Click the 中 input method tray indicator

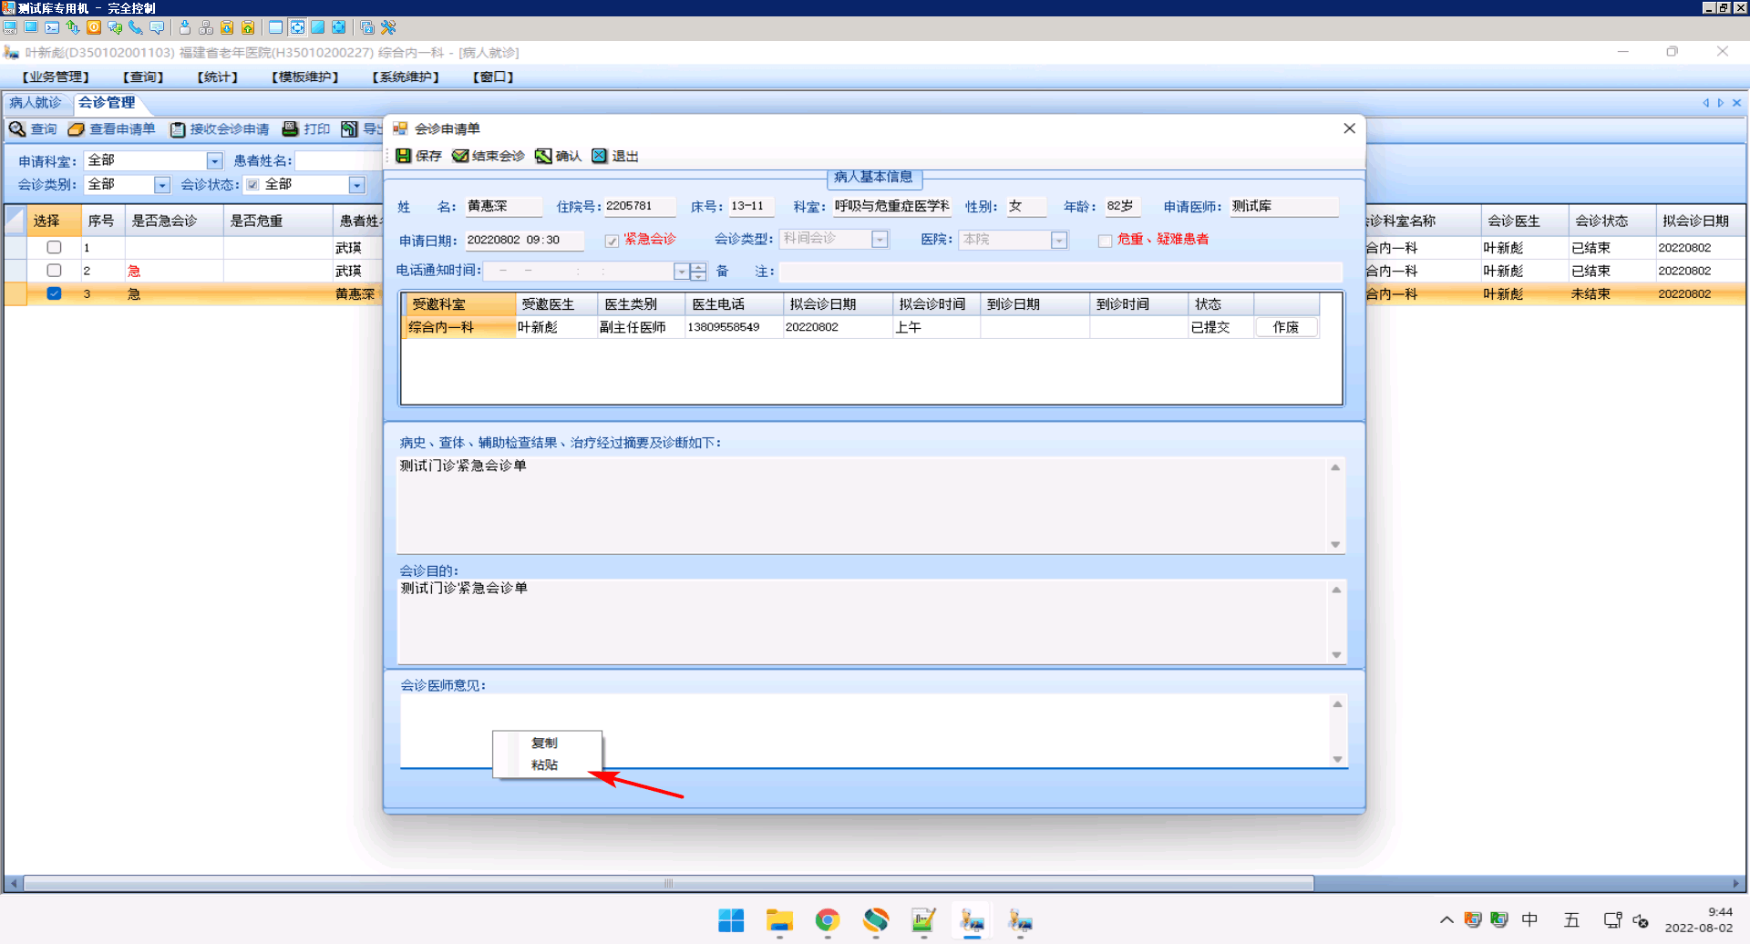[1529, 920]
